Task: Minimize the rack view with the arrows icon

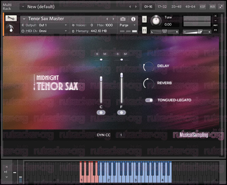Action: coord(221,7)
